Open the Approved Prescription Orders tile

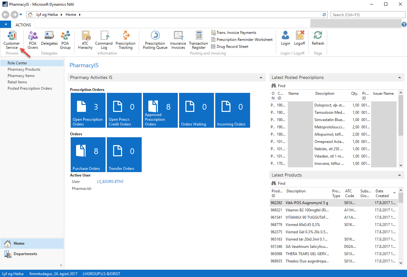[x=160, y=110]
